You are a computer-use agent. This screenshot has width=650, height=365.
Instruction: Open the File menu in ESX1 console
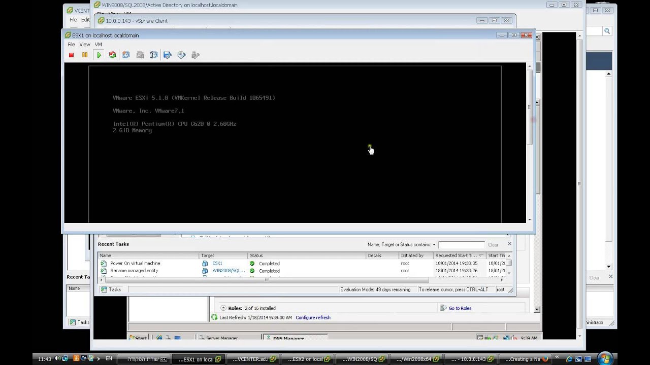[x=71, y=45]
